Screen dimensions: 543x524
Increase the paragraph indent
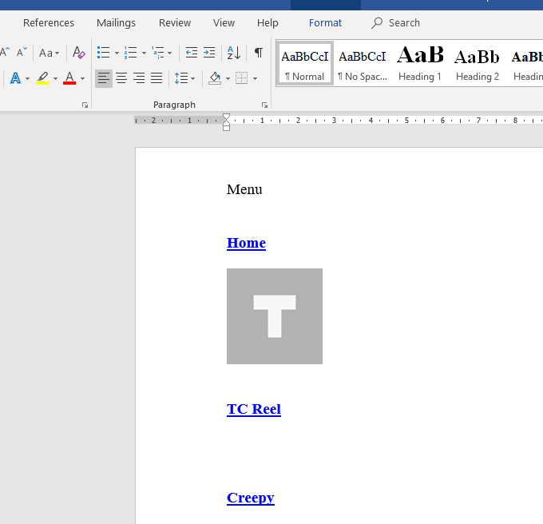(x=209, y=53)
